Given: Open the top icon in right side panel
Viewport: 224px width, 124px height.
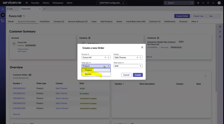Looking at the screenshot, I should (x=220, y=27).
